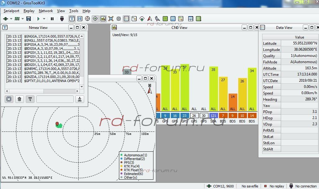Select BDS satellite 7 box
The height and width of the screenshot is (189, 319).
pyautogui.click(x=223, y=116)
